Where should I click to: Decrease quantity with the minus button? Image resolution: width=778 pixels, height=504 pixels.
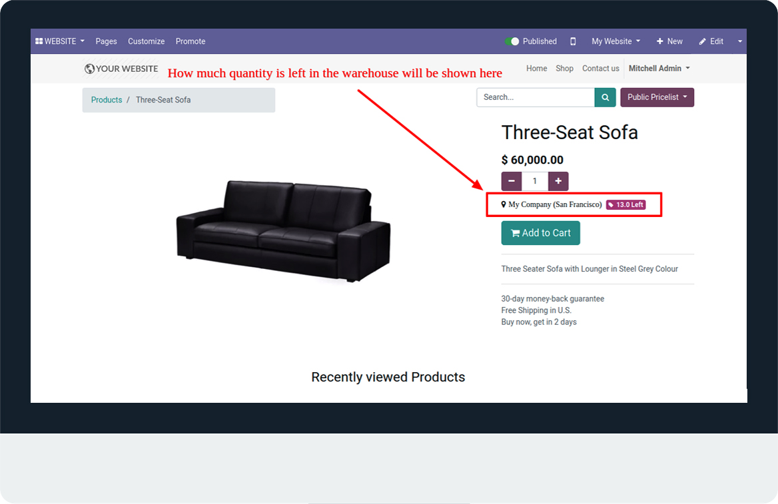tap(512, 181)
